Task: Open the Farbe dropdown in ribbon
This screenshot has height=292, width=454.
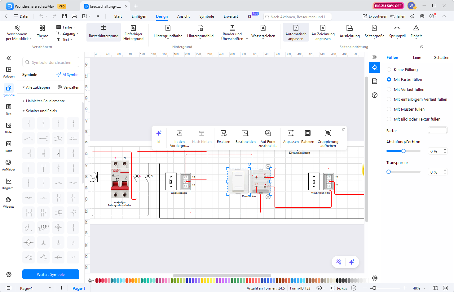Action: click(x=66, y=27)
